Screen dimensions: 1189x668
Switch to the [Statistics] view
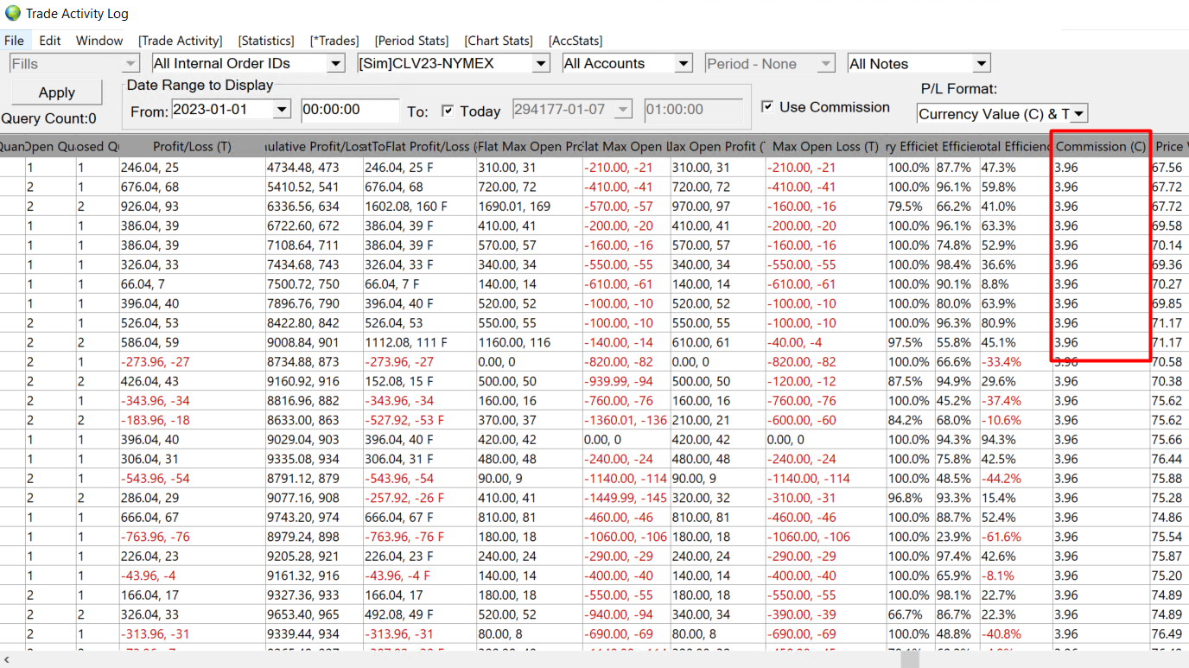pyautogui.click(x=266, y=41)
